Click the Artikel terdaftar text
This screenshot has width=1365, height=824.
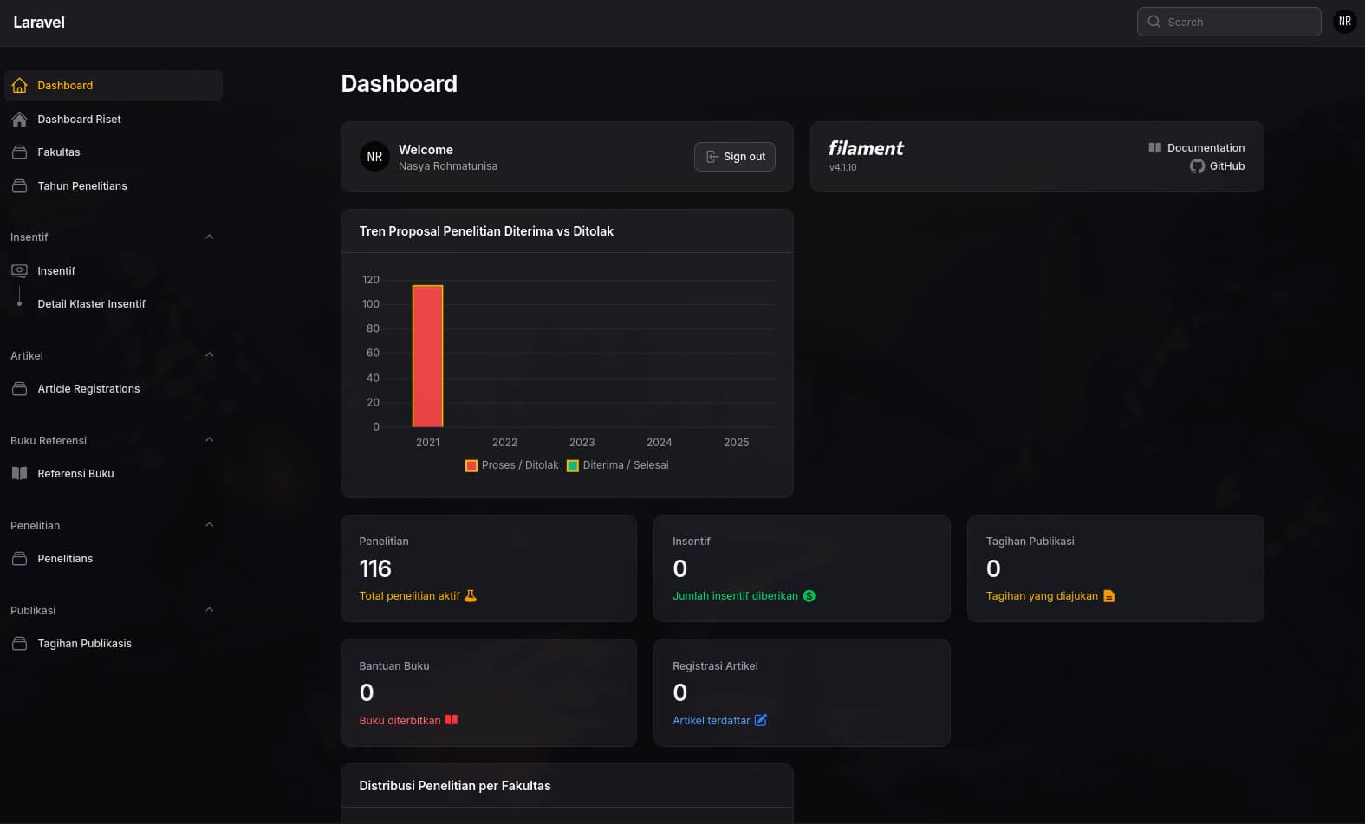pyautogui.click(x=712, y=720)
